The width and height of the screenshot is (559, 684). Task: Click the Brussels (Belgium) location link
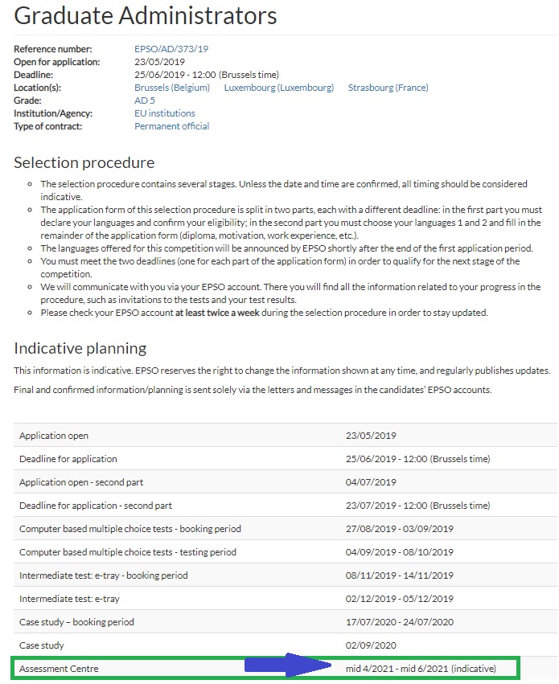[x=172, y=88]
